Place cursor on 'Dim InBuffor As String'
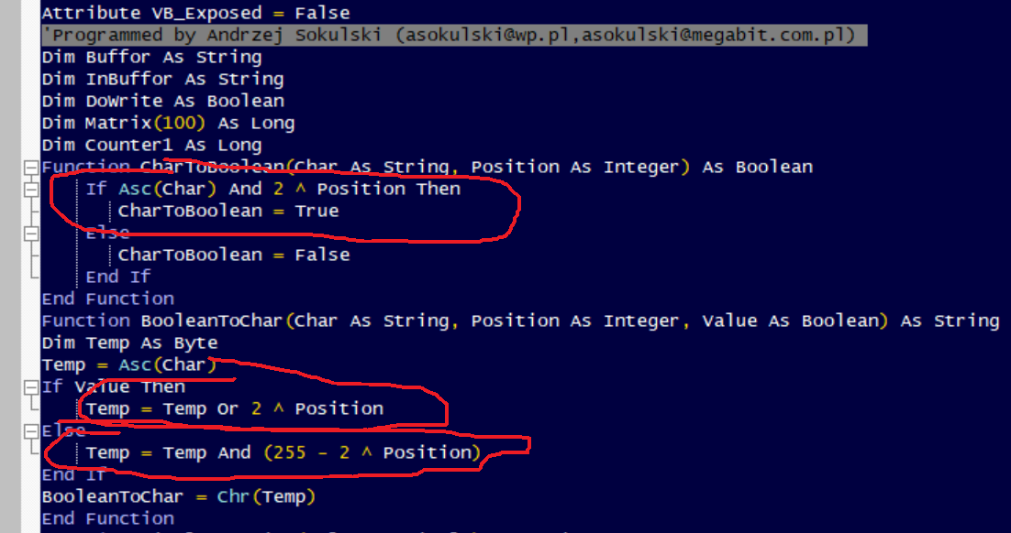This screenshot has height=533, width=1011. (x=162, y=80)
